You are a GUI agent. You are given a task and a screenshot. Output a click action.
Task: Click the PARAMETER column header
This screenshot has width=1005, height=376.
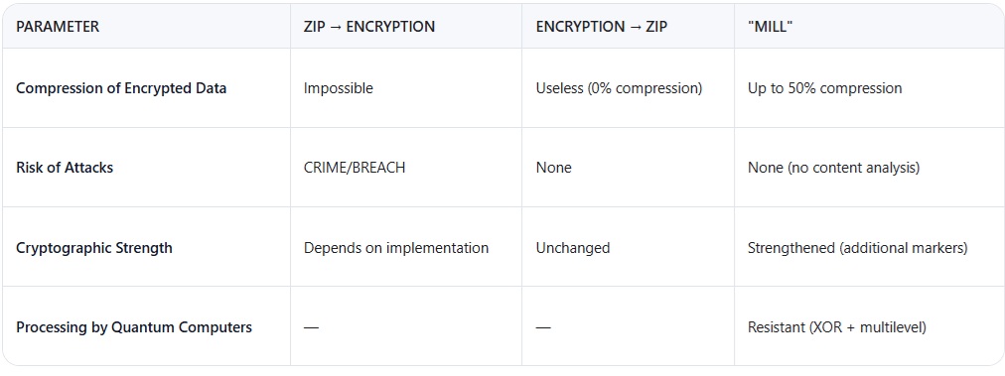click(58, 27)
